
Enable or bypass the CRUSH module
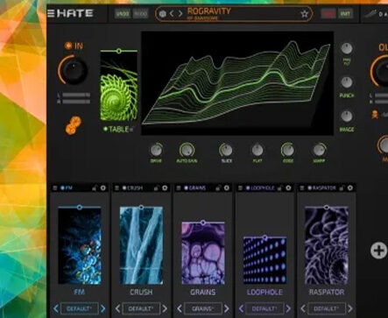point(124,188)
